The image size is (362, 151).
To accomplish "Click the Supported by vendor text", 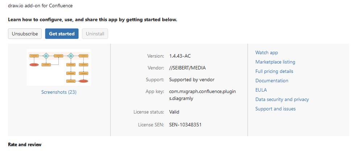I will 192,80.
